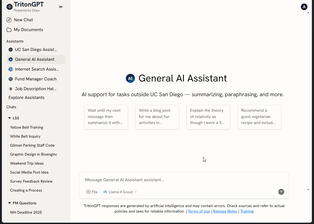Click the message input field

(180, 180)
